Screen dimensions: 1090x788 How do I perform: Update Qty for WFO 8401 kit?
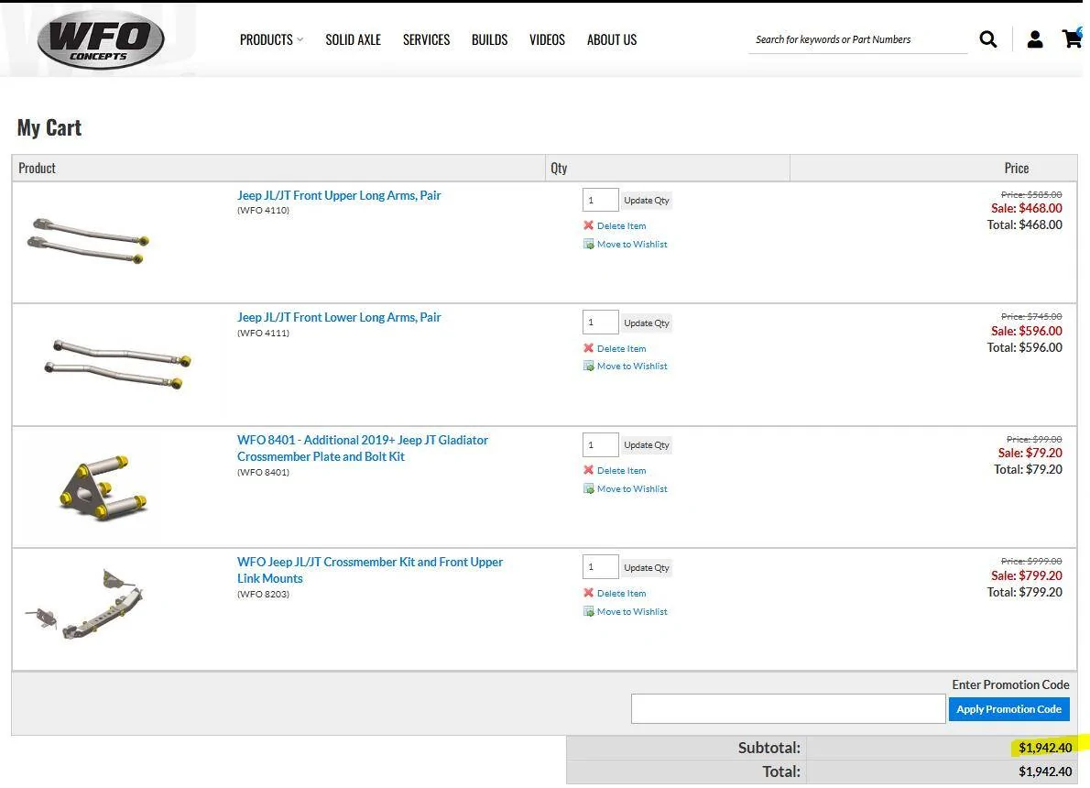tap(647, 445)
